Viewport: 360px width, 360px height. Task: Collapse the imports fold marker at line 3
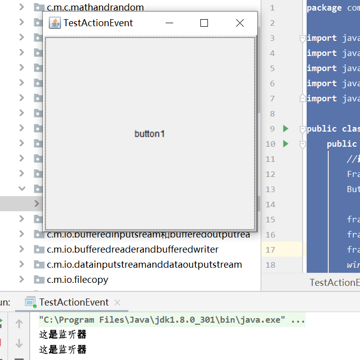303,38
